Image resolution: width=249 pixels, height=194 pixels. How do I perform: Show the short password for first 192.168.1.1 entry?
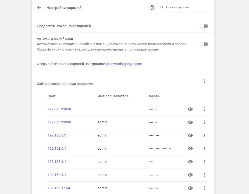[x=190, y=161]
